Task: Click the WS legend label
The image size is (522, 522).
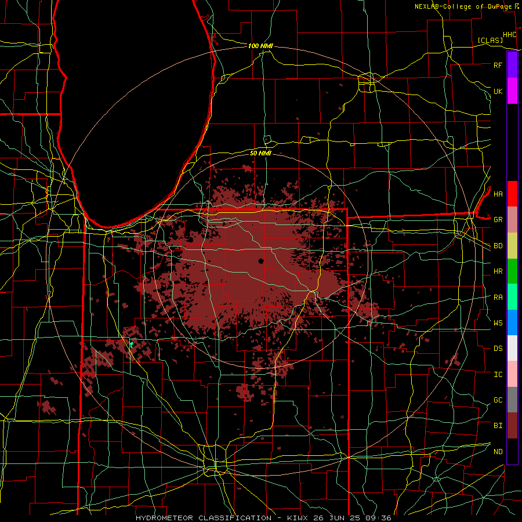Action: tap(498, 323)
